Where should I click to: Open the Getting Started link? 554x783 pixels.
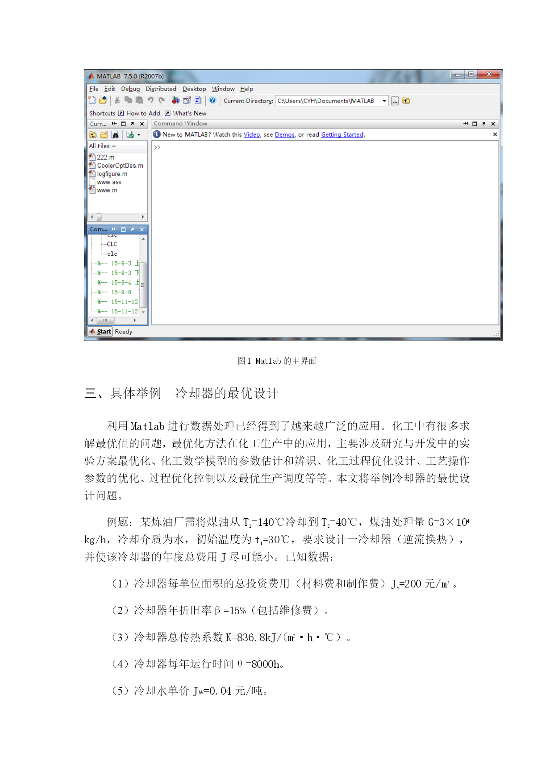pyautogui.click(x=342, y=134)
